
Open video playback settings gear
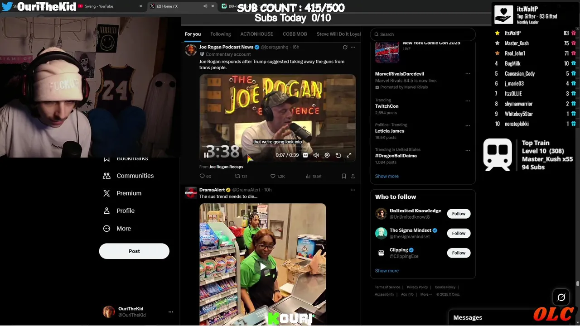pos(327,155)
